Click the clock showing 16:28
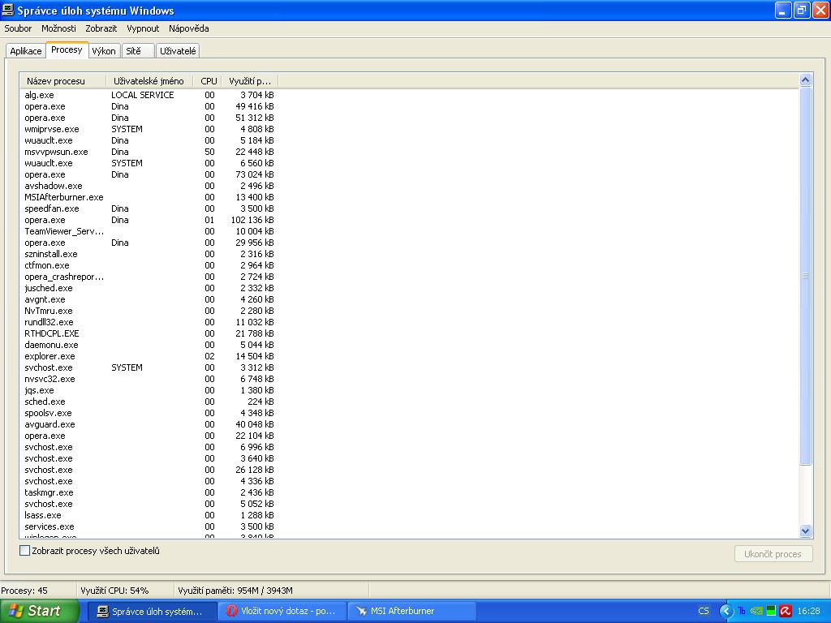Image resolution: width=831 pixels, height=623 pixels. 809,611
